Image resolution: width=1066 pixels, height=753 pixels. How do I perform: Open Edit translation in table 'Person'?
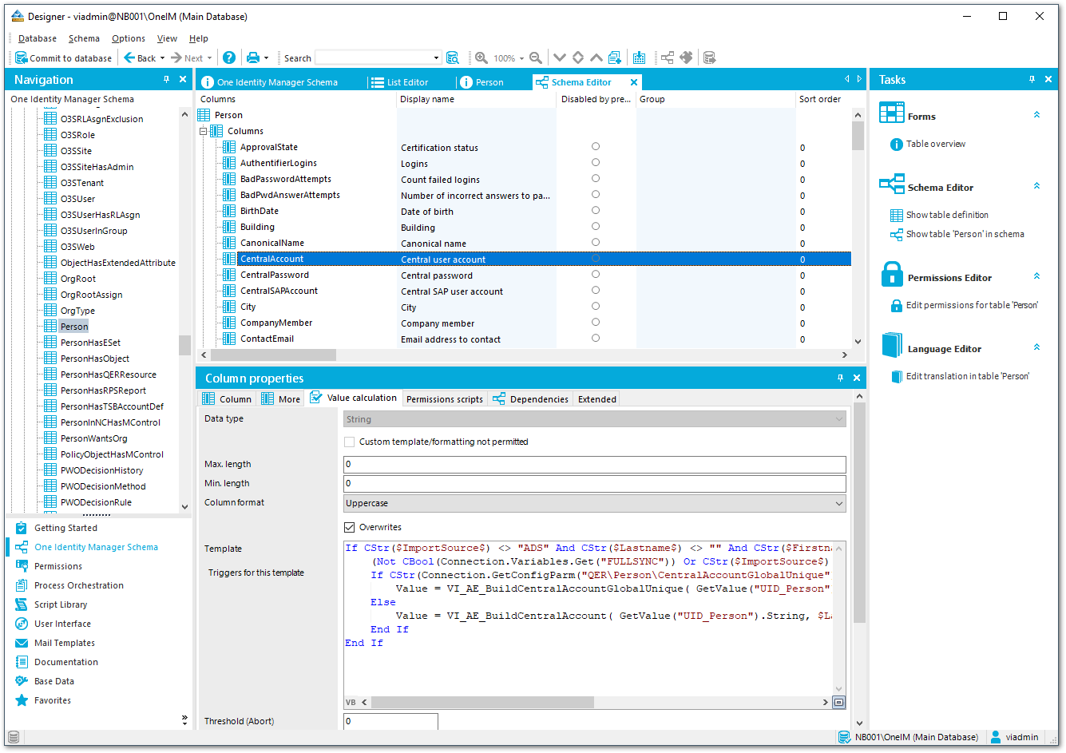968,376
